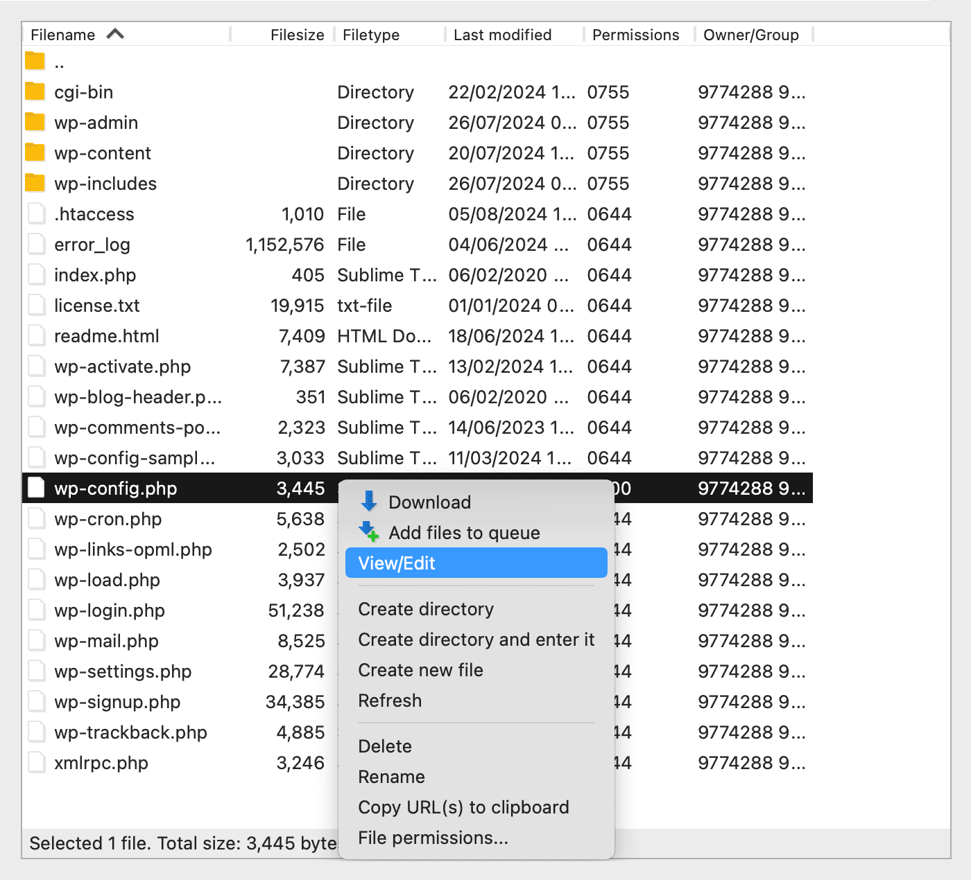Click the readme.html file icon
This screenshot has width=971, height=880.
coord(36,335)
